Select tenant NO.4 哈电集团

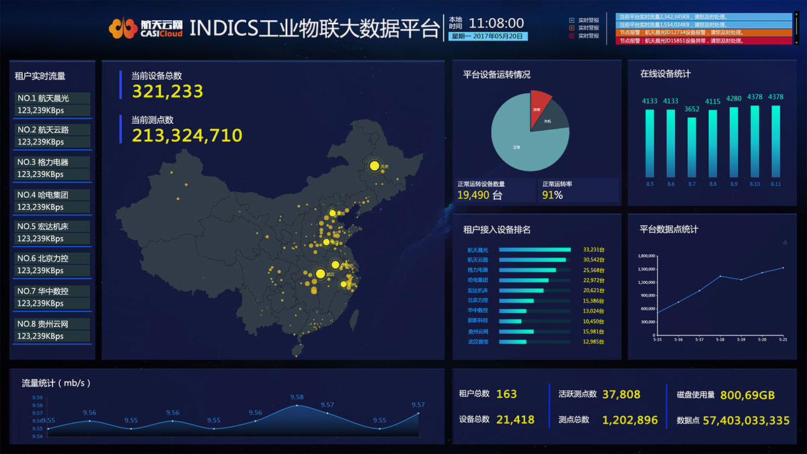pyautogui.click(x=52, y=200)
